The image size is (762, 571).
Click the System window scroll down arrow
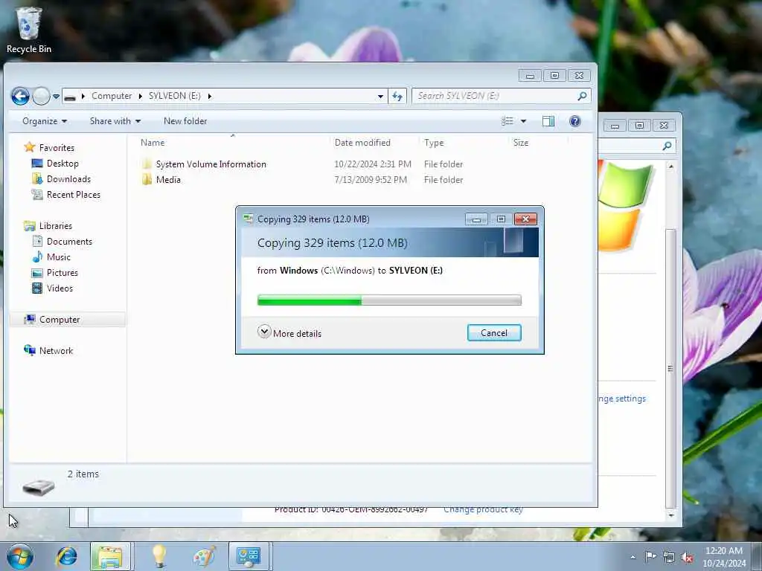(x=670, y=515)
